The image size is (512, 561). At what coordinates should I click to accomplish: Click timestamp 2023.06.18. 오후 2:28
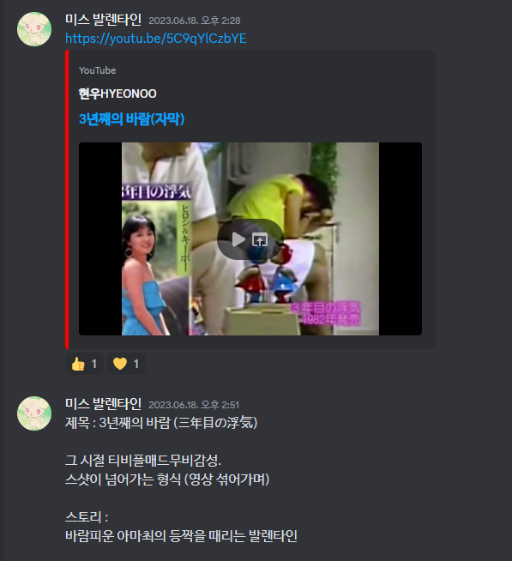pos(195,21)
